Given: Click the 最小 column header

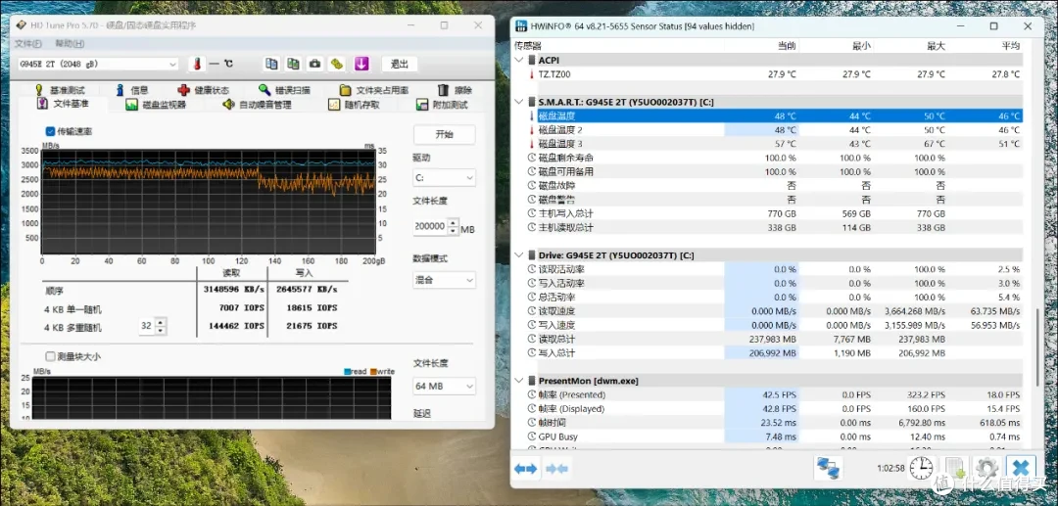Looking at the screenshot, I should click(861, 46).
